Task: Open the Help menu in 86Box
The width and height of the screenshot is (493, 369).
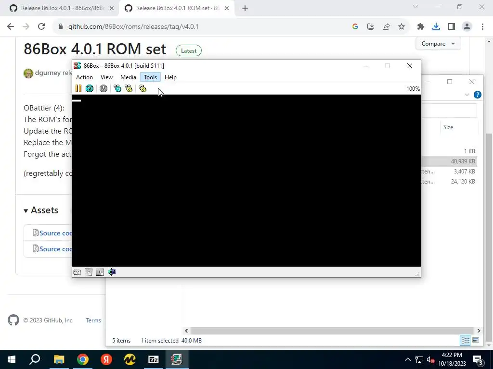Action: [x=170, y=77]
